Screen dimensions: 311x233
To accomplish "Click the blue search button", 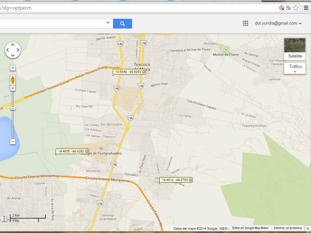I will (122, 24).
